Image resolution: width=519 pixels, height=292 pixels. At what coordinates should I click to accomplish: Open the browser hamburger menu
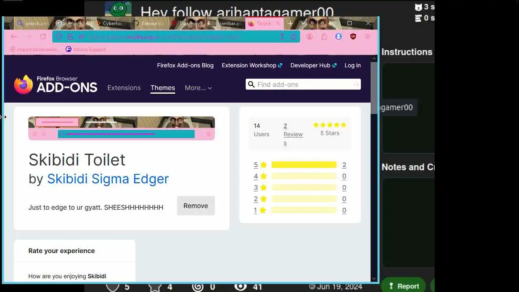[368, 36]
